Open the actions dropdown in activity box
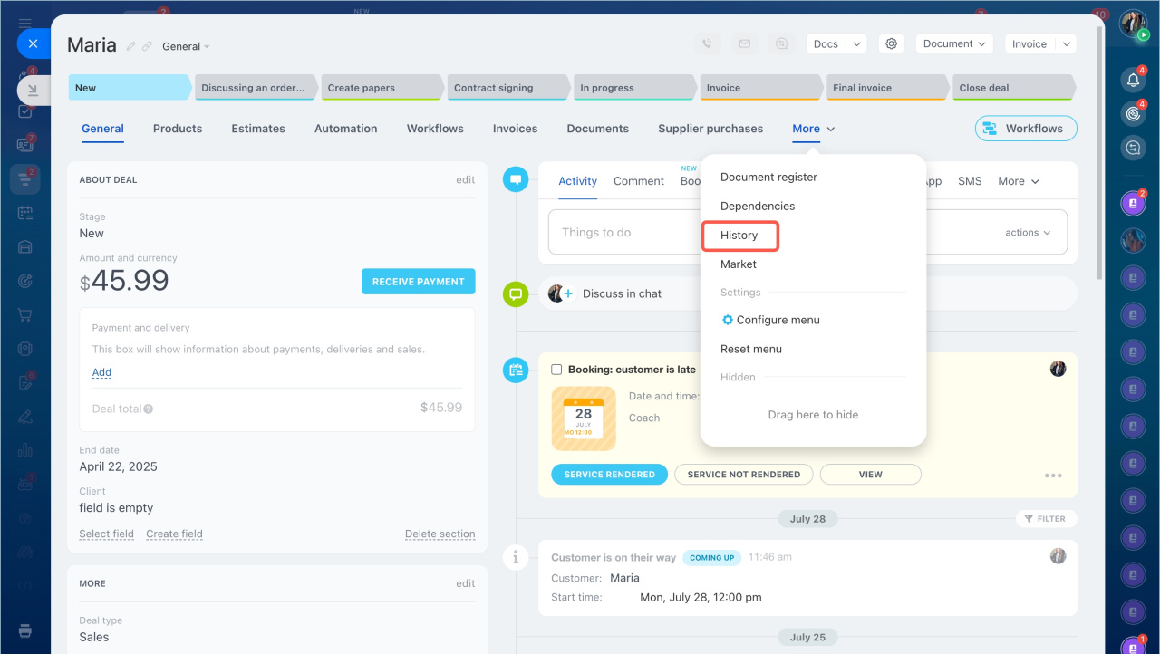This screenshot has height=654, width=1160. pos(1028,233)
